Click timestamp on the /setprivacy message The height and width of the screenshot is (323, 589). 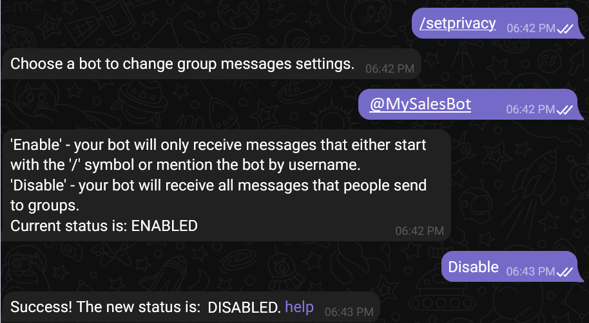[x=530, y=28]
